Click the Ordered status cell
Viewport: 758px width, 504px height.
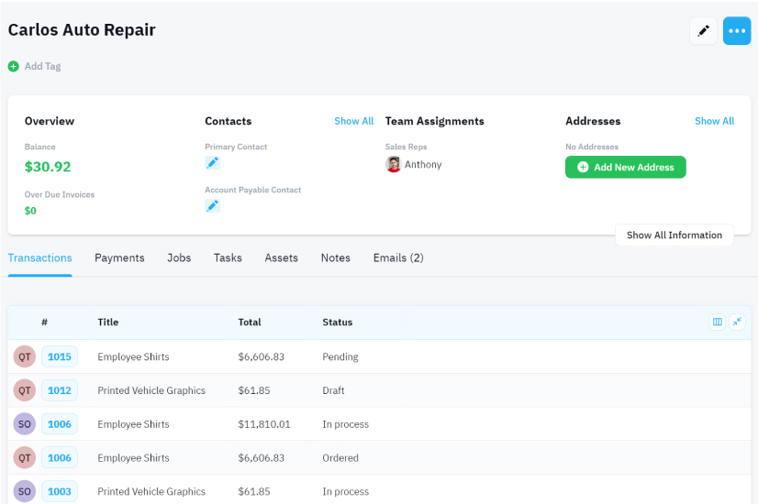click(x=340, y=457)
